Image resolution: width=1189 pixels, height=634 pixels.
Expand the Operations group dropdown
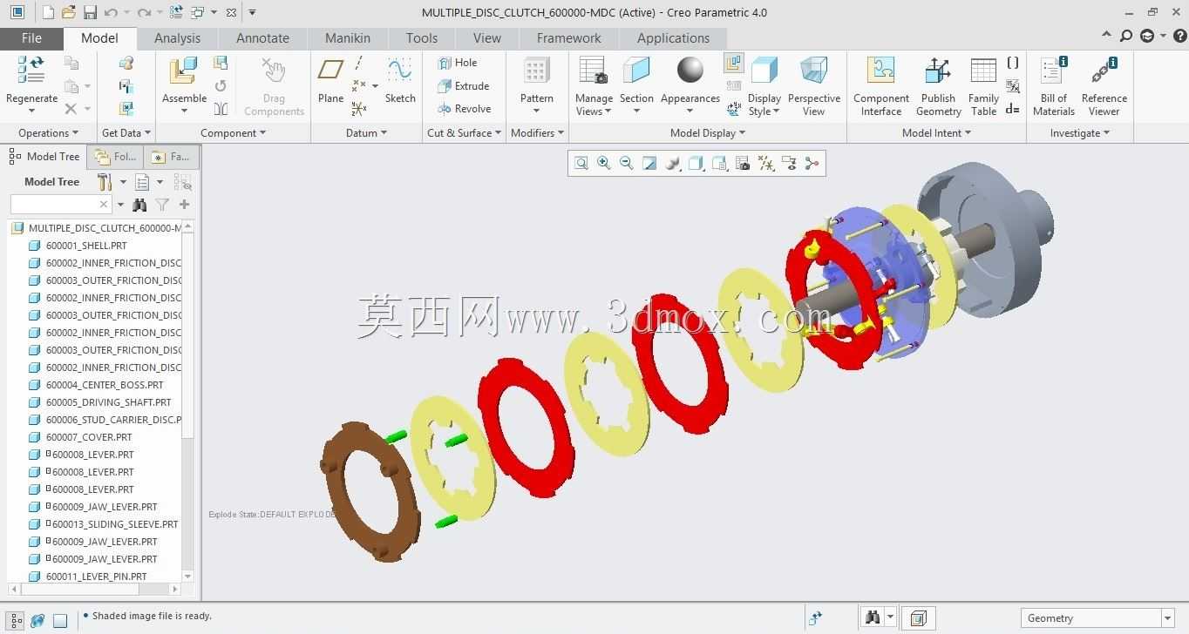[48, 133]
